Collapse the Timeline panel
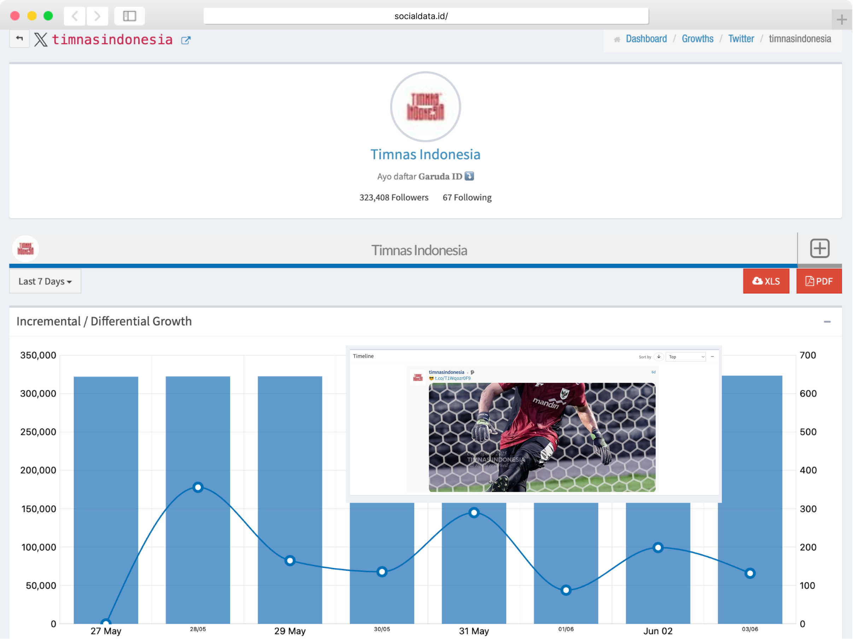The height and width of the screenshot is (639, 853). coord(712,356)
